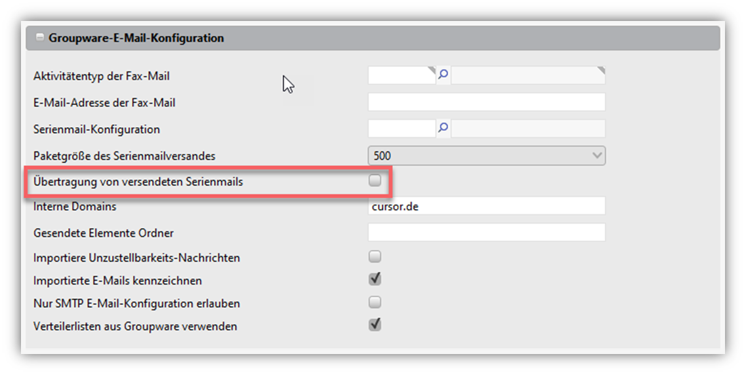Screen dimensions: 746x375
Task: Click the grey Aktivitätentyp description field
Action: 528,75
